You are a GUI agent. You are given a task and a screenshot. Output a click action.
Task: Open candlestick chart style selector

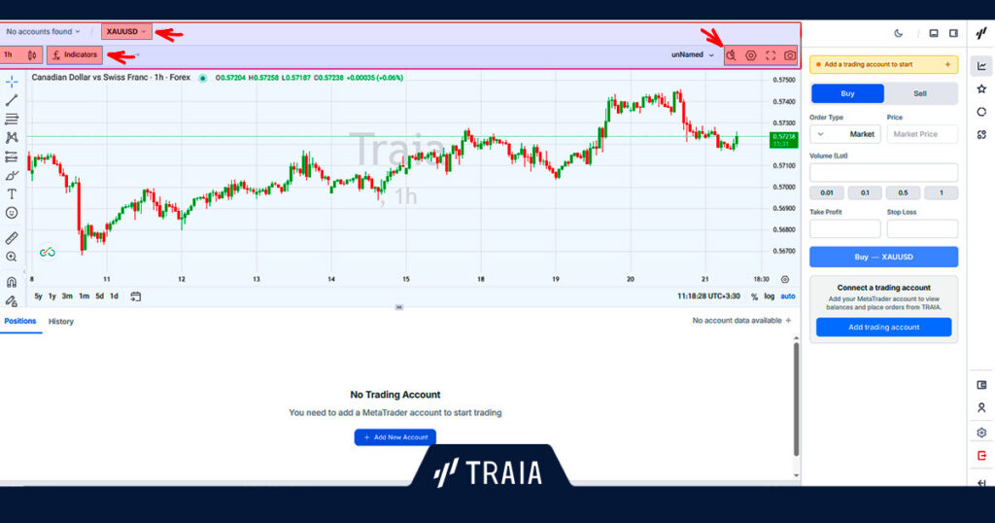(32, 55)
